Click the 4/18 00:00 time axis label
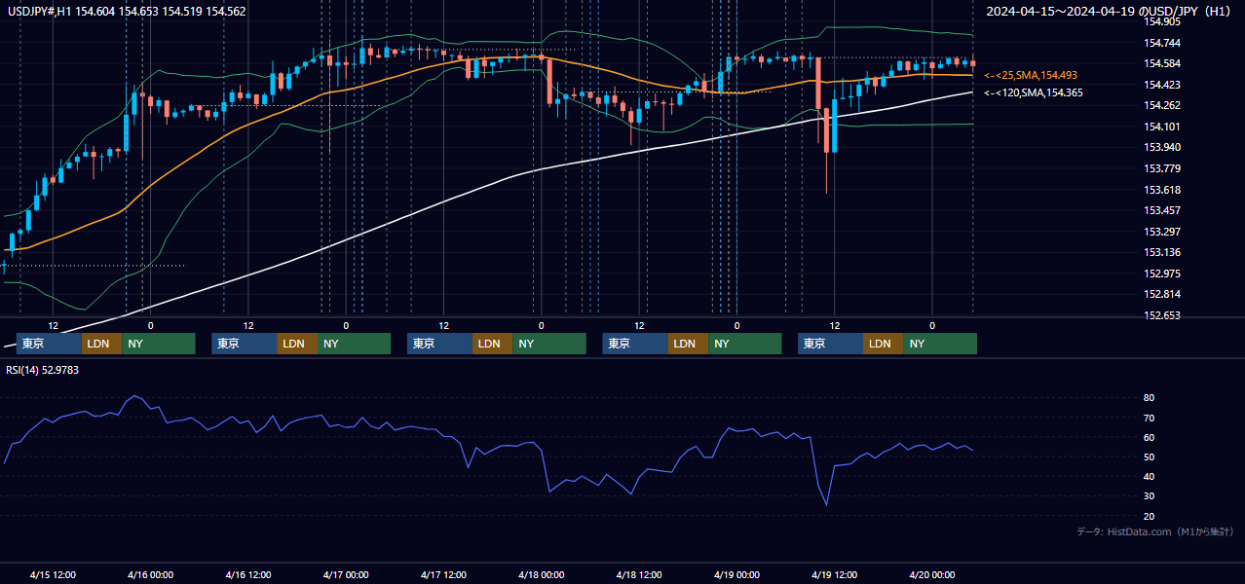The width and height of the screenshot is (1245, 584). pyautogui.click(x=541, y=575)
